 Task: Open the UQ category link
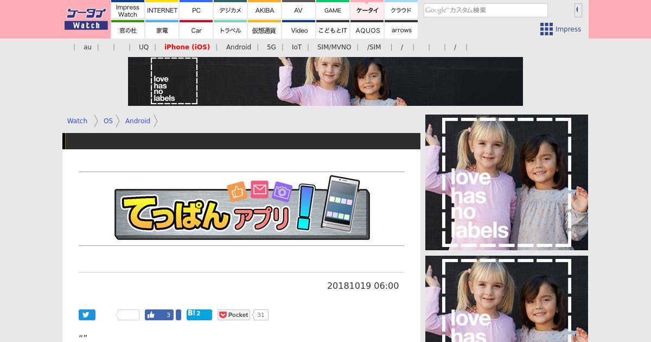pos(144,47)
